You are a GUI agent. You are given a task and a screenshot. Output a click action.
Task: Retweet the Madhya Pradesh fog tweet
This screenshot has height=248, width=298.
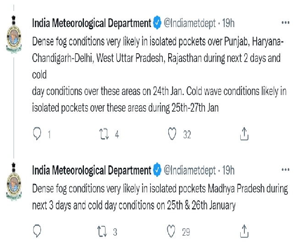point(104,231)
